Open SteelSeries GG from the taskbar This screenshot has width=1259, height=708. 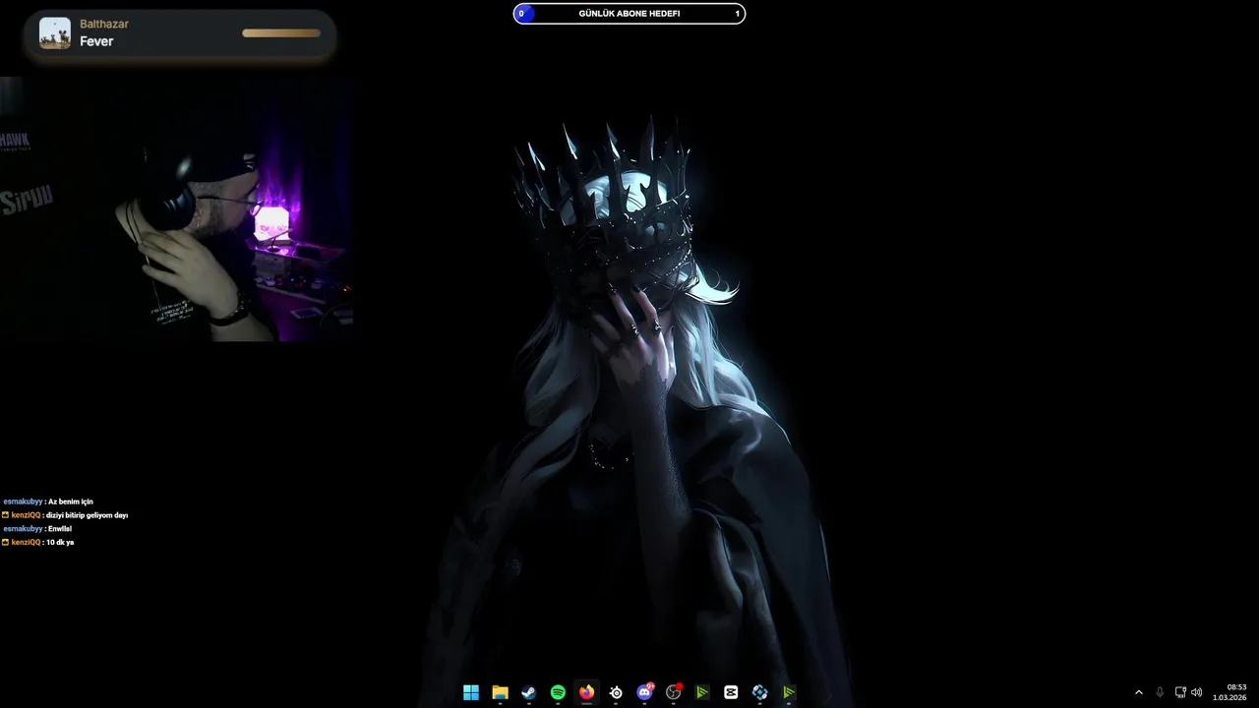[616, 692]
